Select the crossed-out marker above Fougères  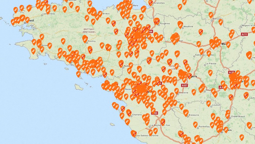coord(157,21)
